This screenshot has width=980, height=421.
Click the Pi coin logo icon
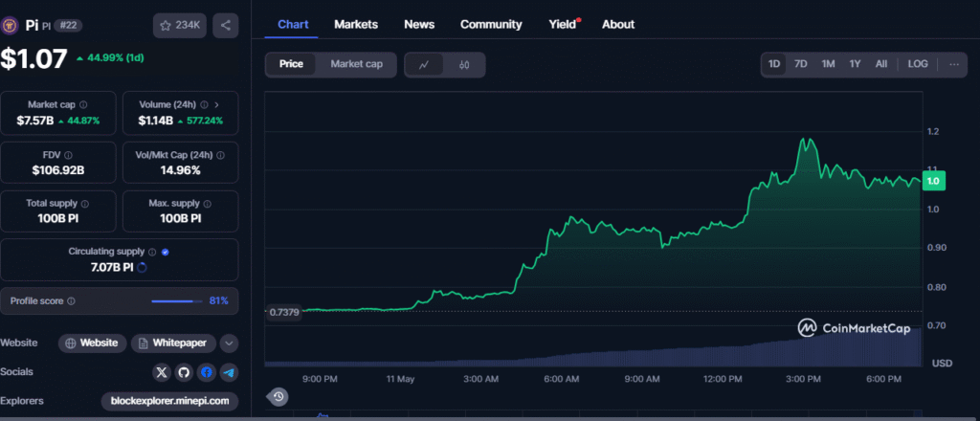click(x=10, y=25)
